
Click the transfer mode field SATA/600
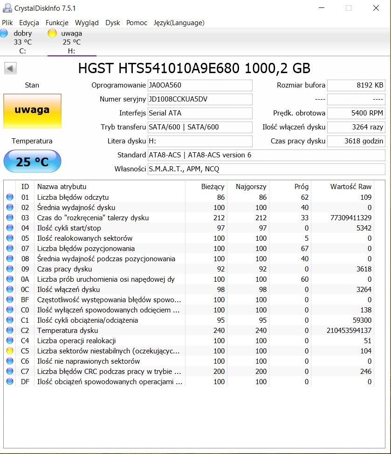coord(200,127)
